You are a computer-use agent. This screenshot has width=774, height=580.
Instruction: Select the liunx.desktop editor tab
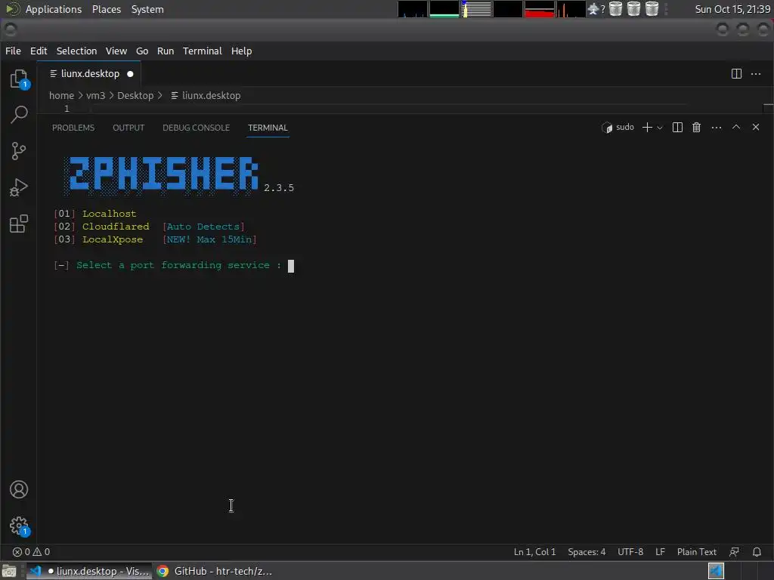89,74
